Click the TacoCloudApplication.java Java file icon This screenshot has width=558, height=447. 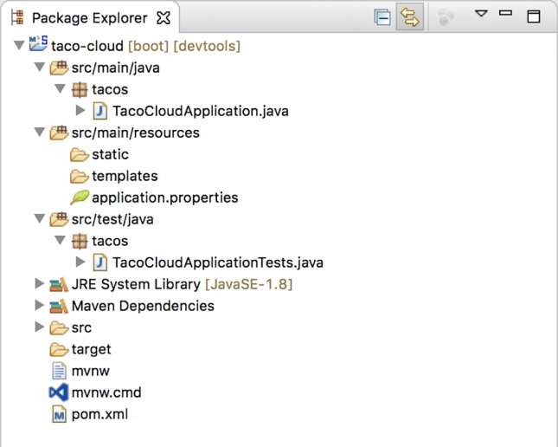click(100, 111)
